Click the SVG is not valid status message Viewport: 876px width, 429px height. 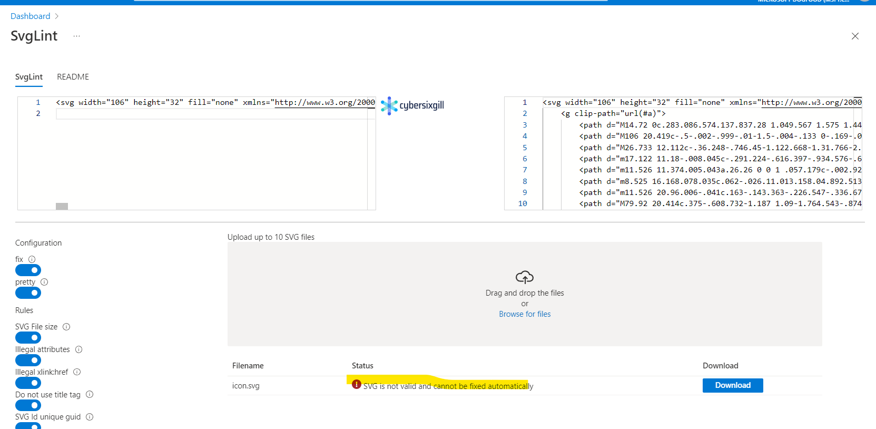[x=448, y=386]
